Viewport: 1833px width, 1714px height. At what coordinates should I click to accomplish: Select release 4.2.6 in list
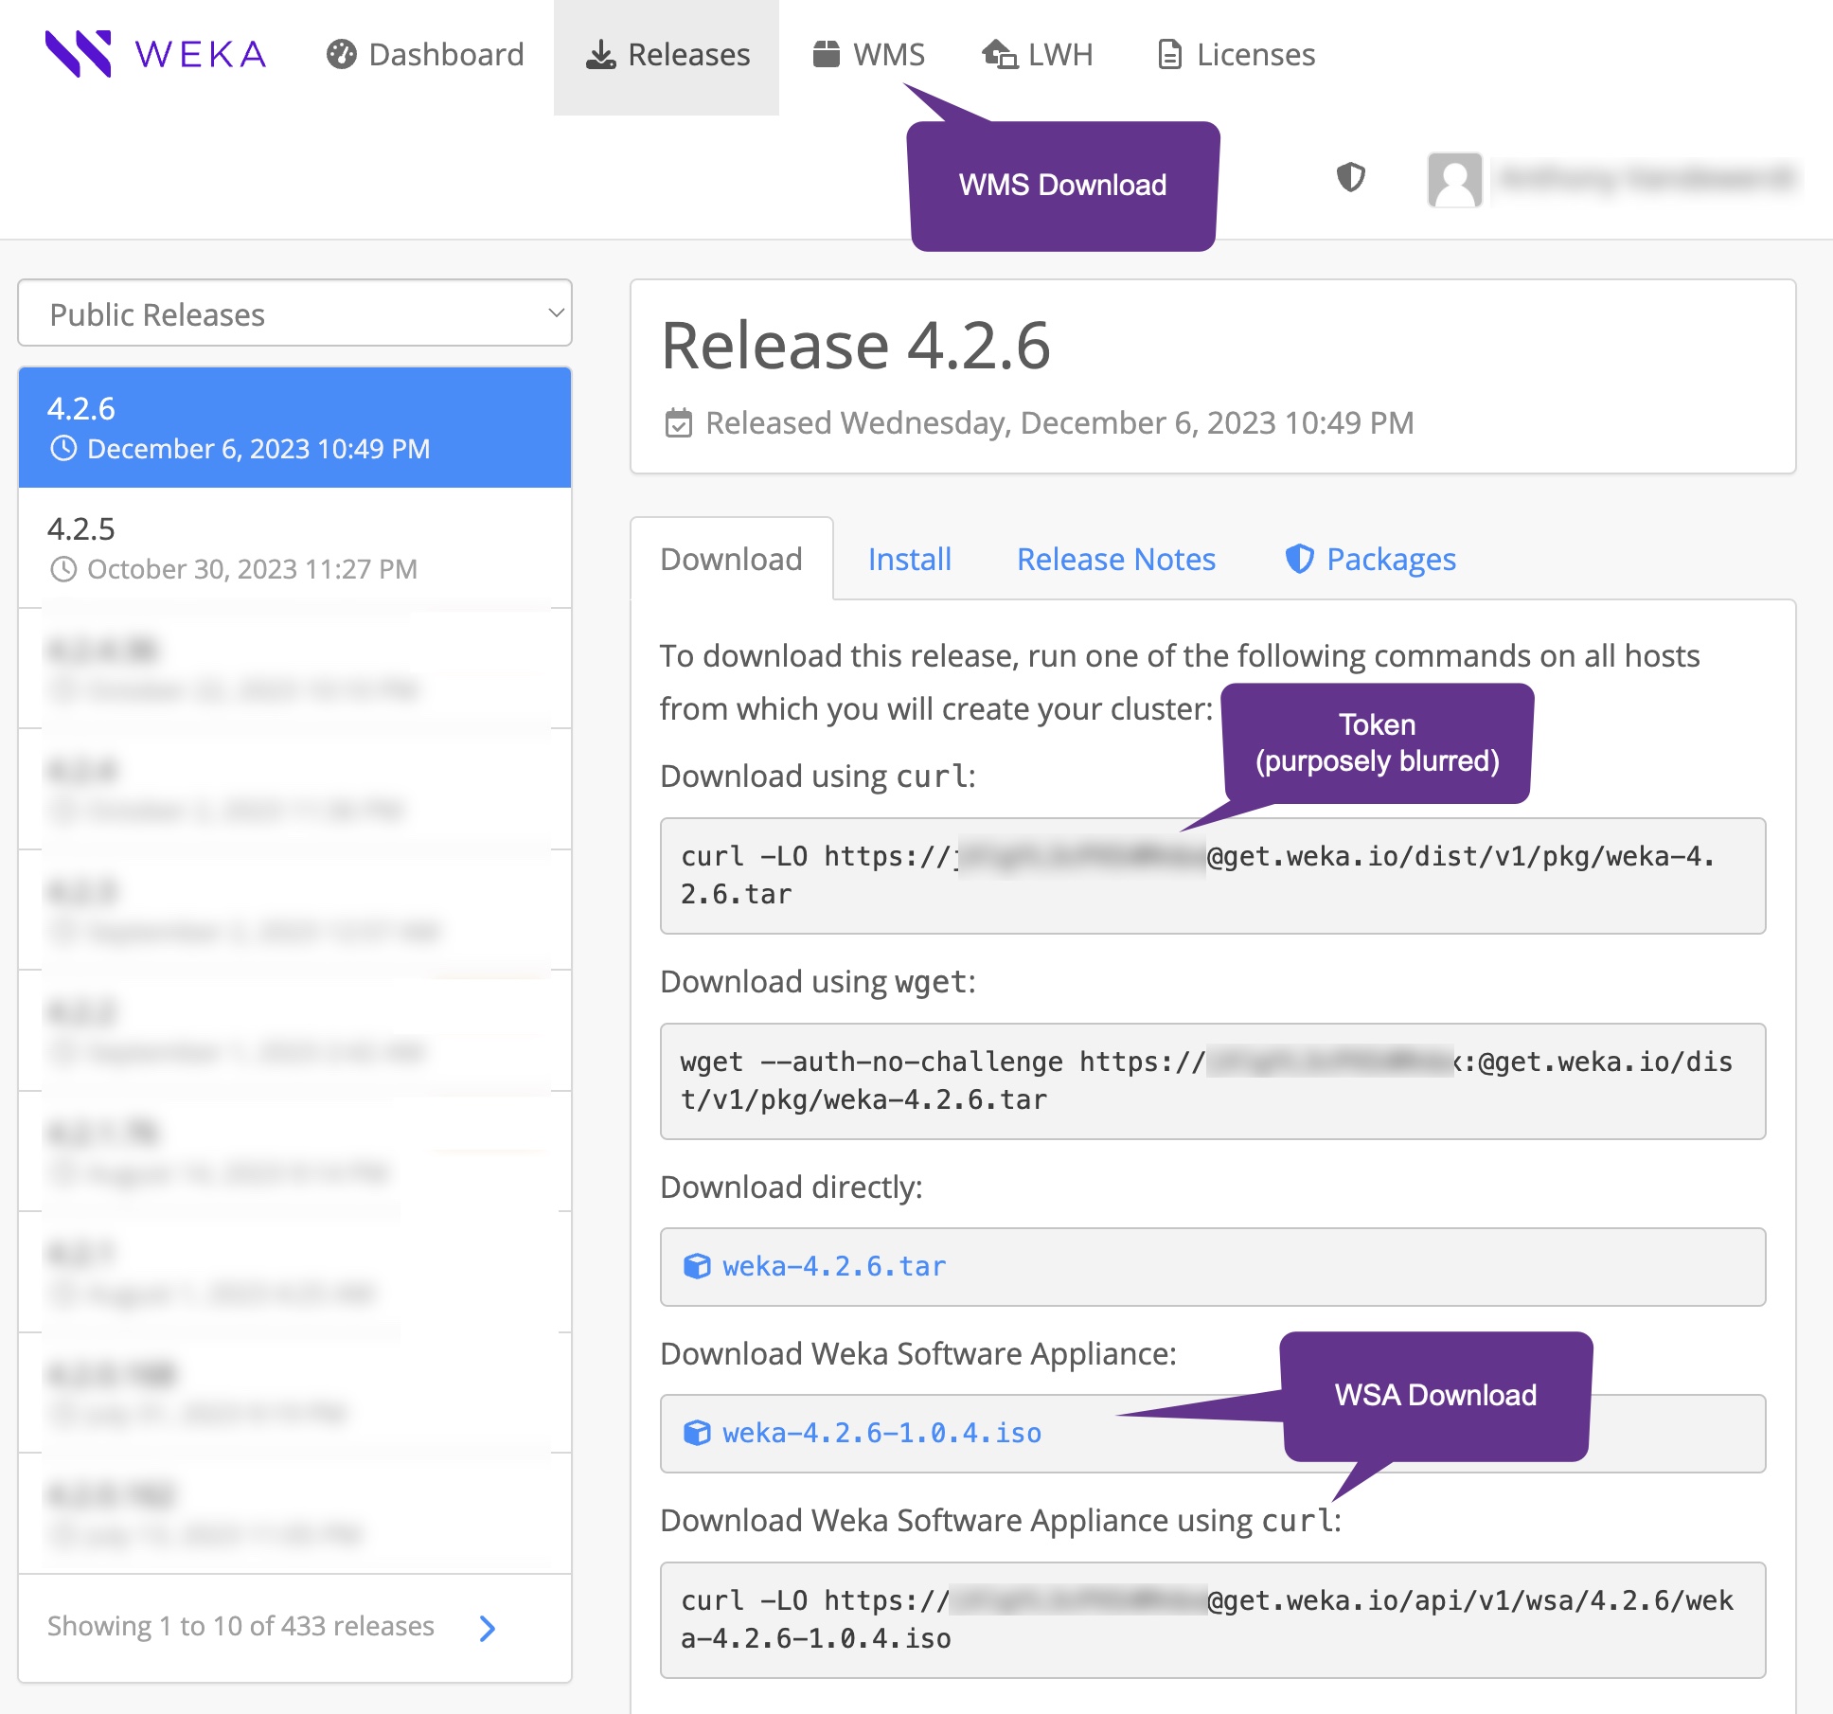pyautogui.click(x=294, y=427)
